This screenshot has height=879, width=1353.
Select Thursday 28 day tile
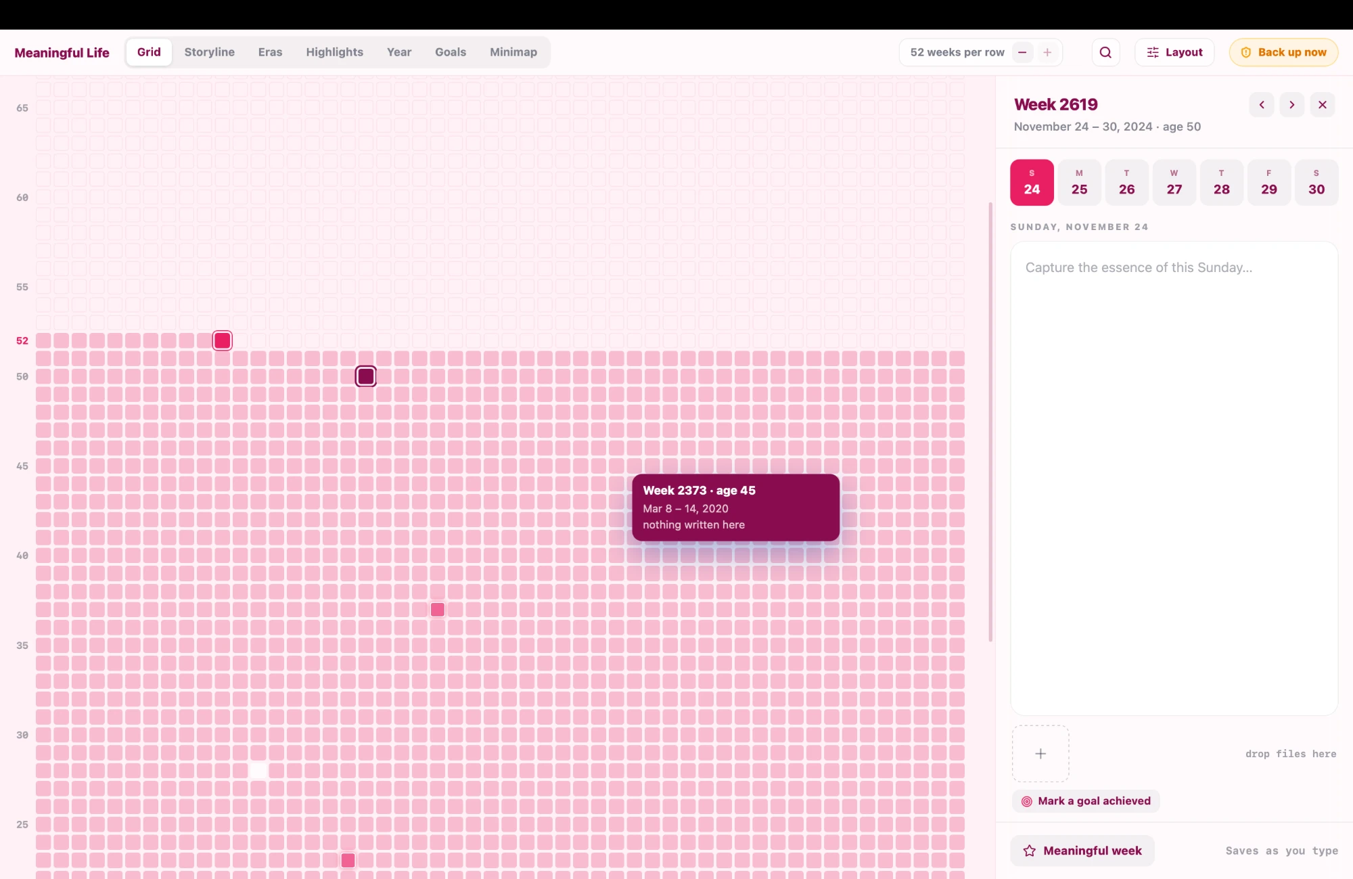[1222, 183]
